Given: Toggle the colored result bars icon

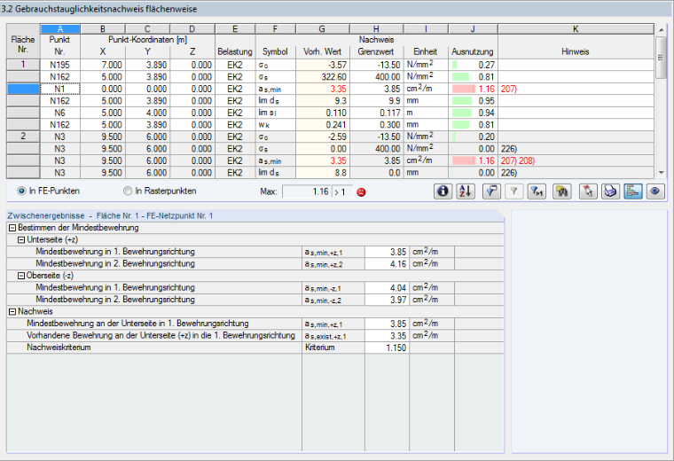Looking at the screenshot, I should [x=632, y=191].
